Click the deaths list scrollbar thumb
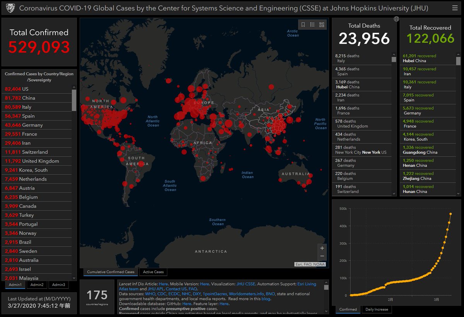This screenshot has height=317, width=464. [x=394, y=59]
